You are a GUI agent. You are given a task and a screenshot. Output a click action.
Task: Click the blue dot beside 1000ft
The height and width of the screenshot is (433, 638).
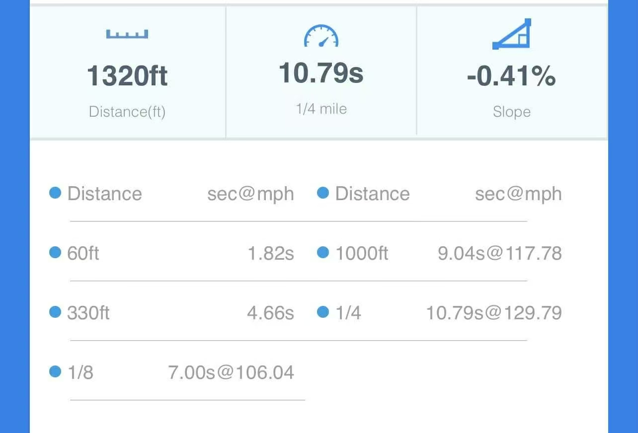click(323, 253)
